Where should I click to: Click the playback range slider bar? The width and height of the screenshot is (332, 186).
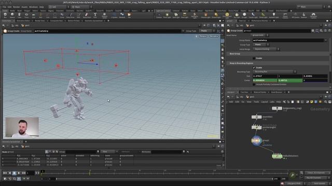tap(164, 179)
